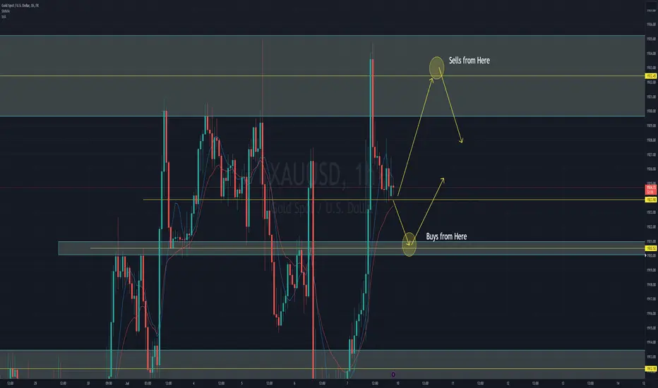The width and height of the screenshot is (658, 388).
Task: Select the yellow ellipse near 'Sells from Here'
Action: [436, 68]
